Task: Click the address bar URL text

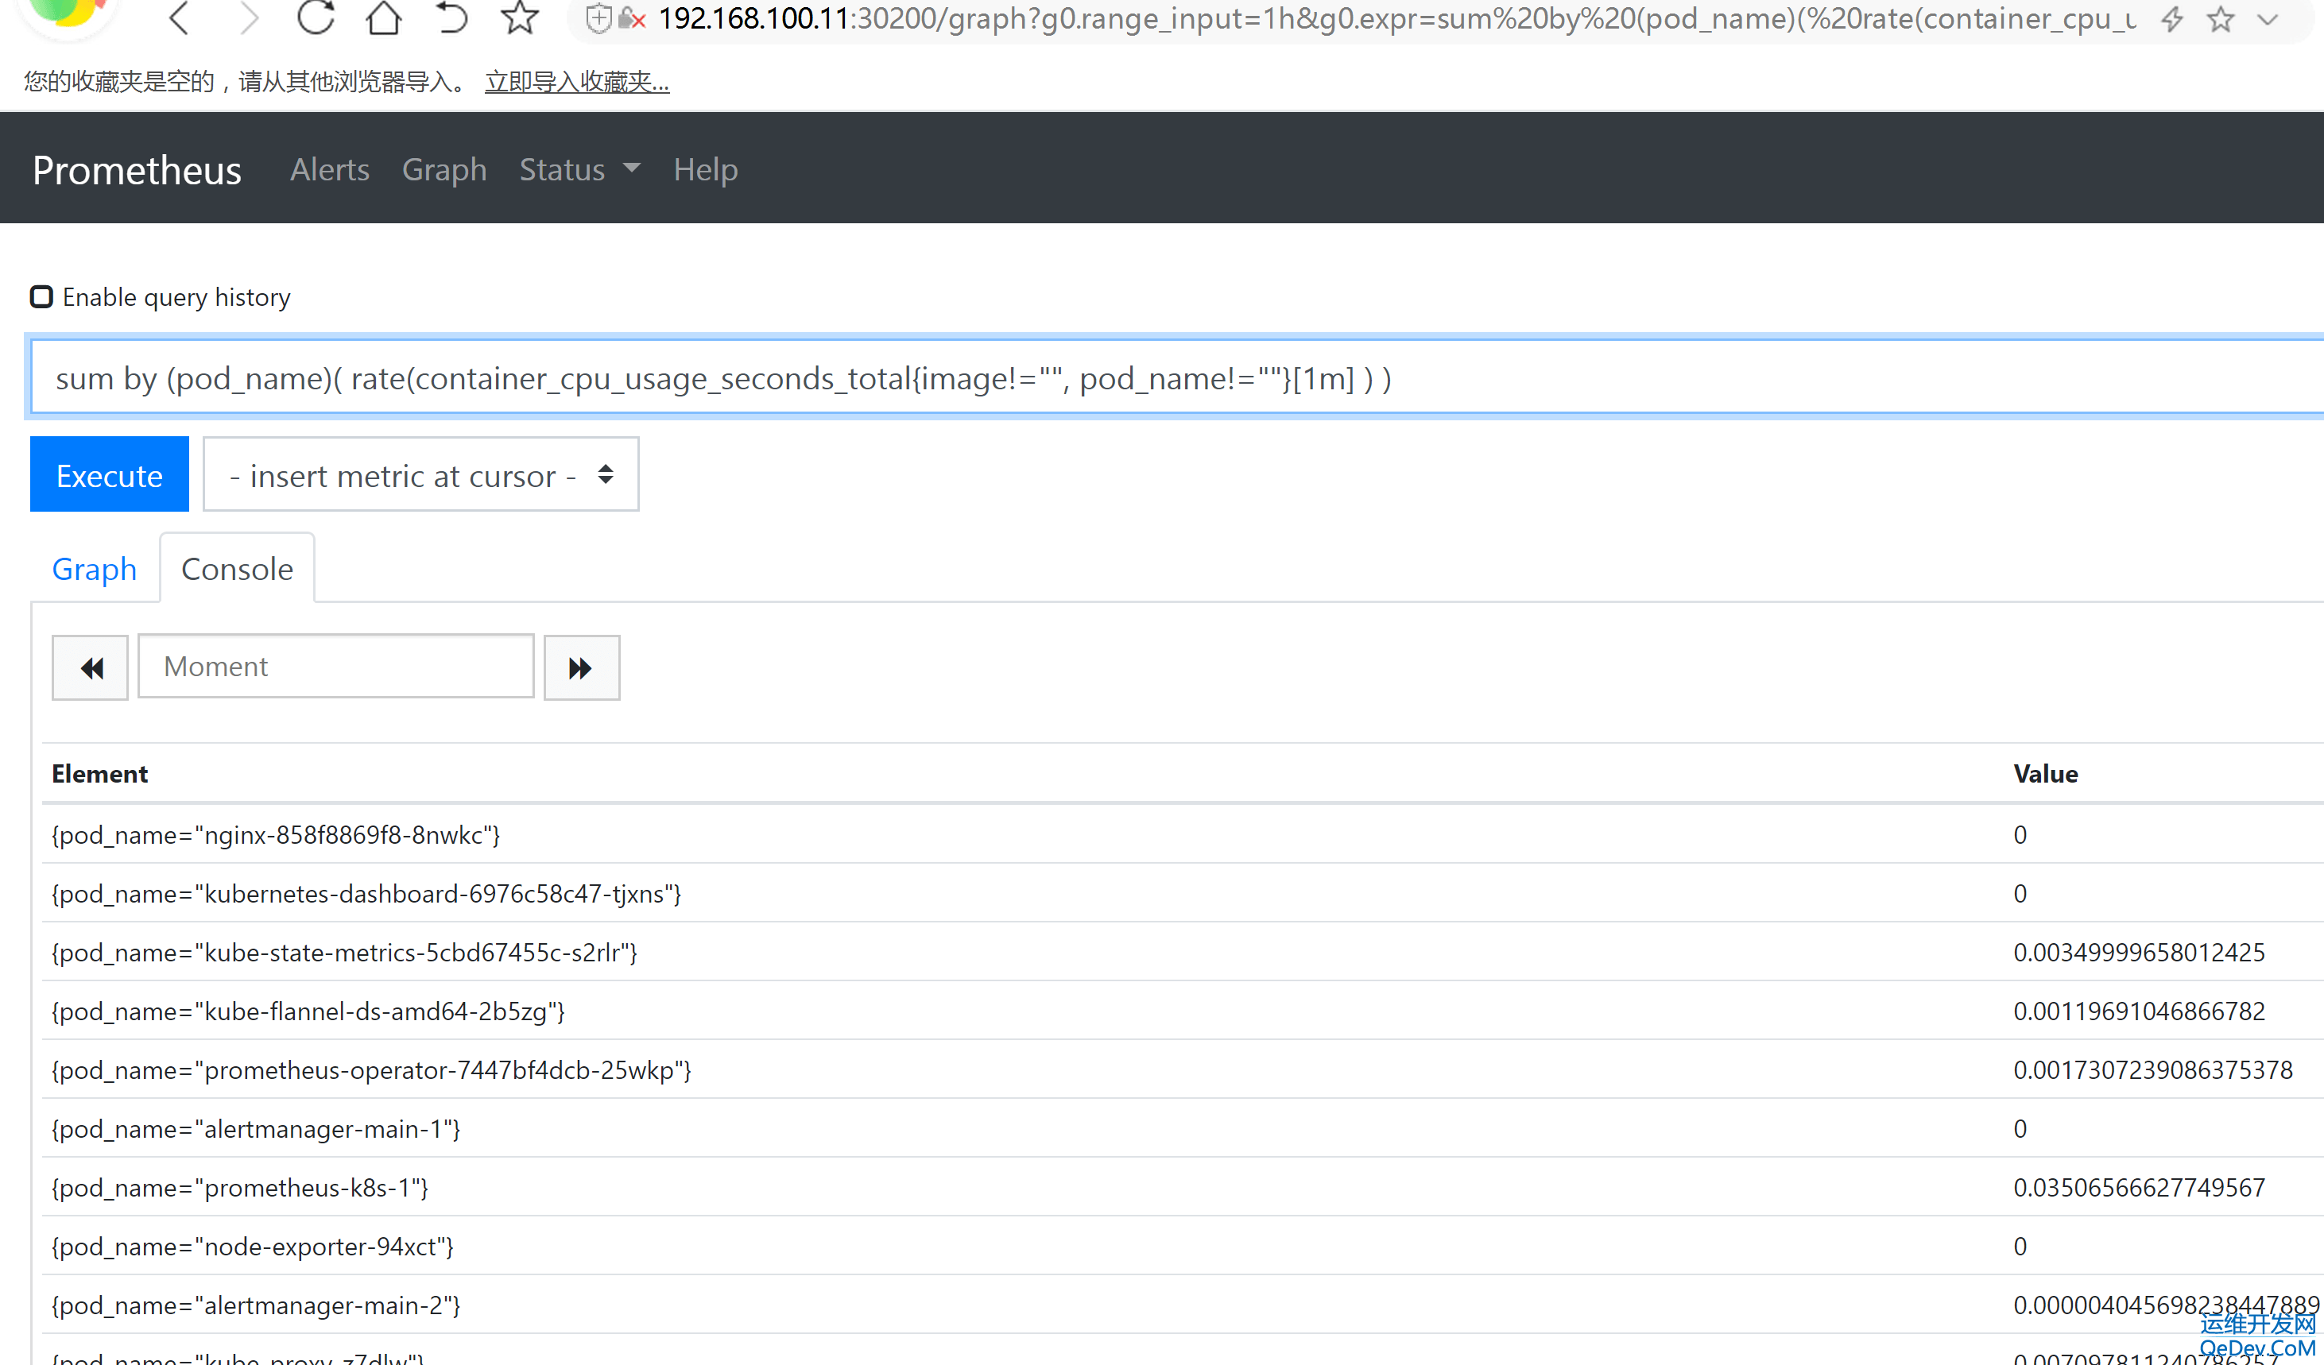Action: pyautogui.click(x=1397, y=18)
